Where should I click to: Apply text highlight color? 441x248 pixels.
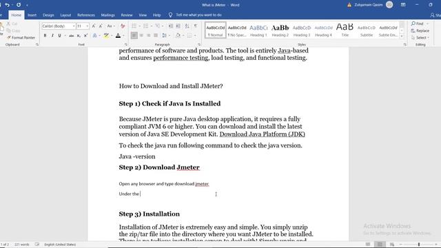(106, 35)
